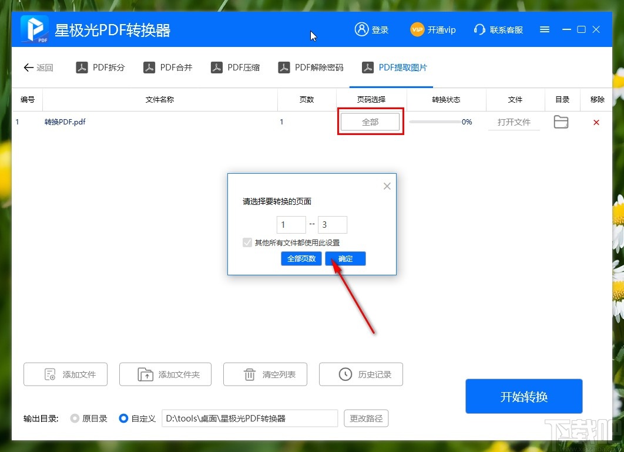Enable the 其他所有文件都使用此设置 checkbox
624x452 pixels.
click(x=247, y=242)
